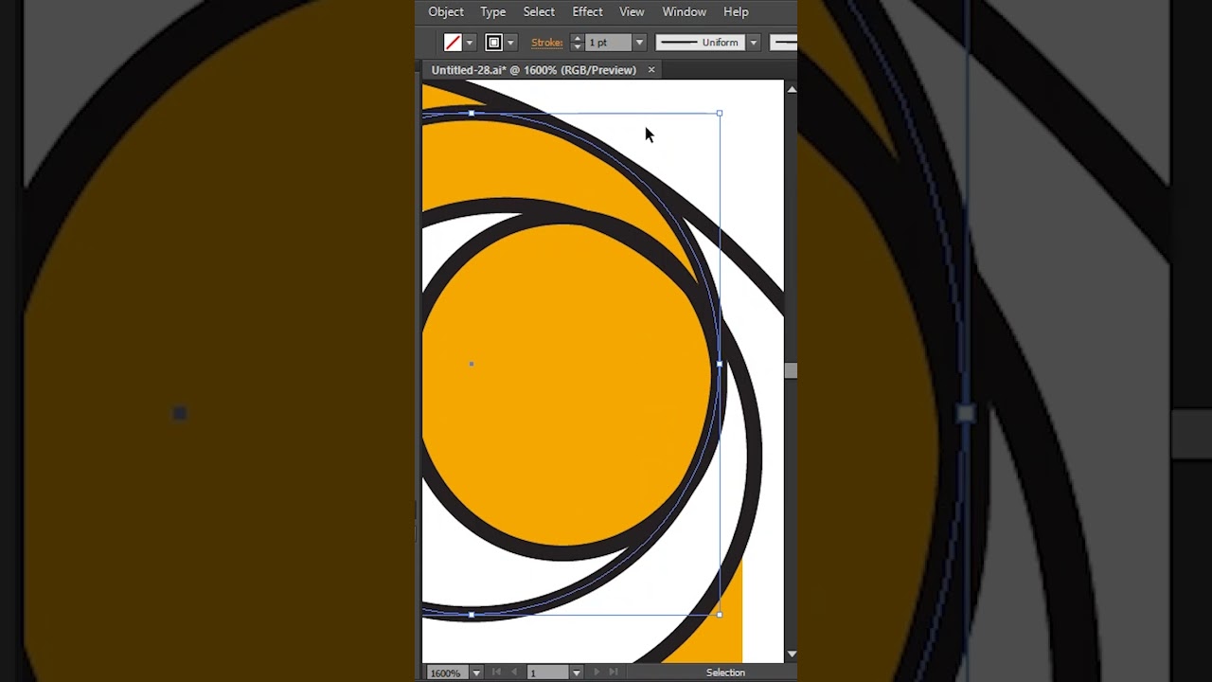Click top-right bounding box handle

[x=720, y=114]
